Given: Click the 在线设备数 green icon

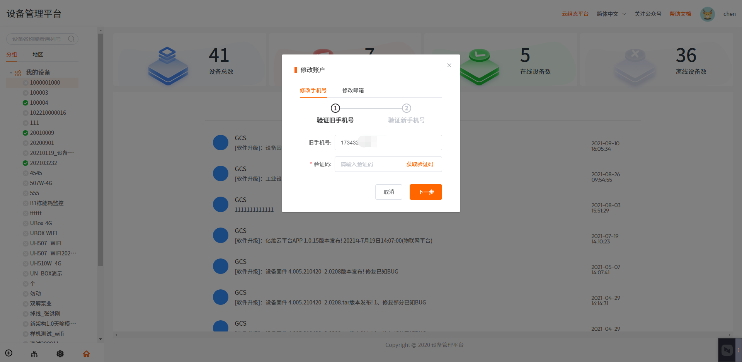Looking at the screenshot, I should (480, 66).
